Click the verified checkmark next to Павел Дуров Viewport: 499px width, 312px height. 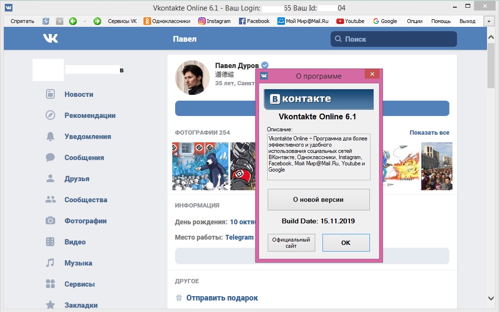pyautogui.click(x=265, y=66)
